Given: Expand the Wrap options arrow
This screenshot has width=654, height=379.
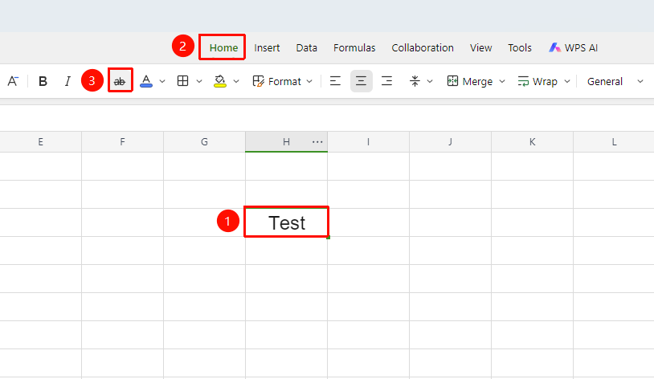Looking at the screenshot, I should tap(567, 81).
